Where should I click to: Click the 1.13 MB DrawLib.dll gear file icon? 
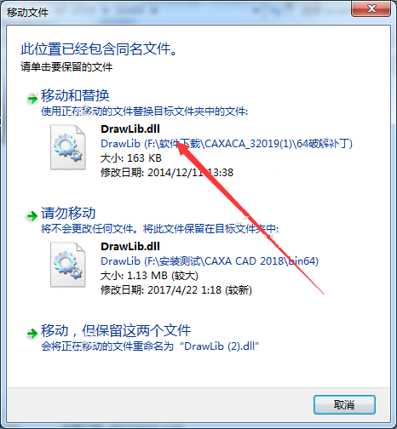point(68,265)
